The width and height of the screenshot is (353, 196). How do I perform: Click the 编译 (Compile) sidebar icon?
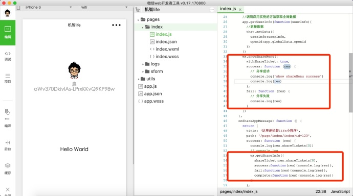pos(8,118)
